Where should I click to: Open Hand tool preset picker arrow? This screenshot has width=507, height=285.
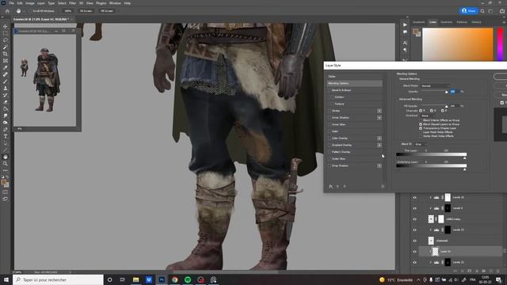(24, 11)
